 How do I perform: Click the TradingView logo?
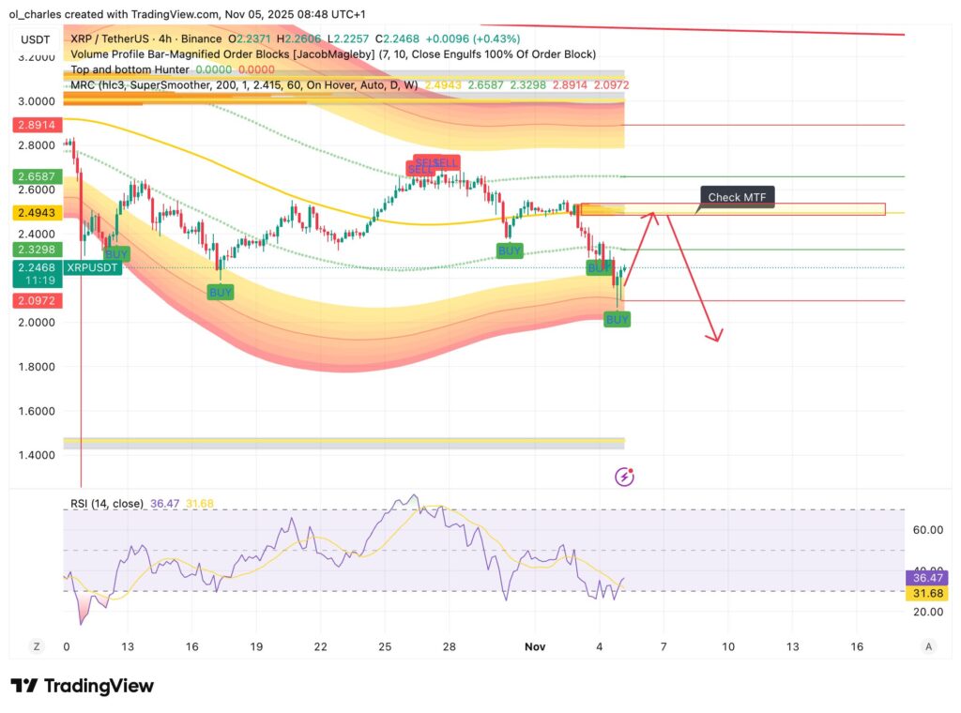coord(82,686)
